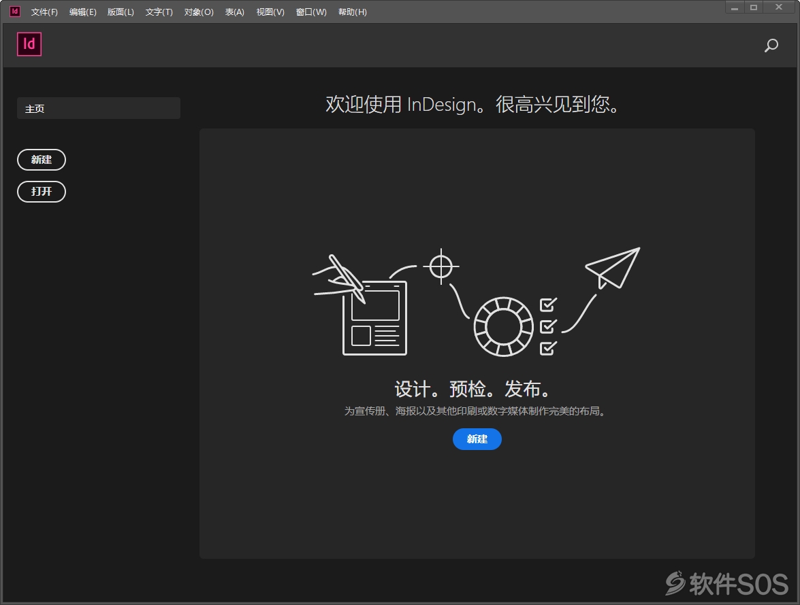The image size is (800, 605).
Task: Click the blue 新建 button
Action: [477, 439]
